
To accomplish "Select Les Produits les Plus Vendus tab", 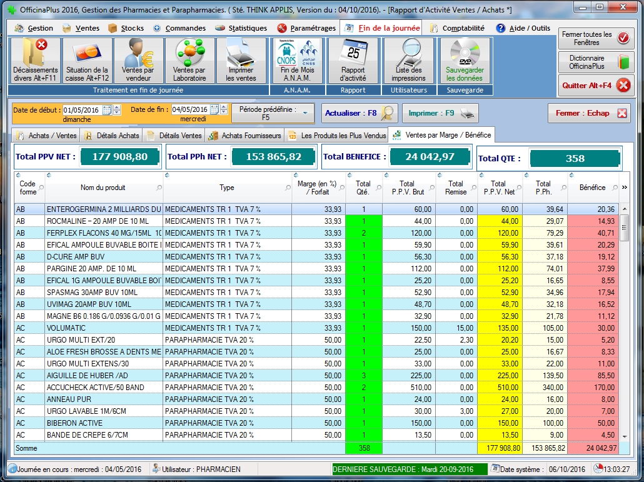I will coord(337,135).
